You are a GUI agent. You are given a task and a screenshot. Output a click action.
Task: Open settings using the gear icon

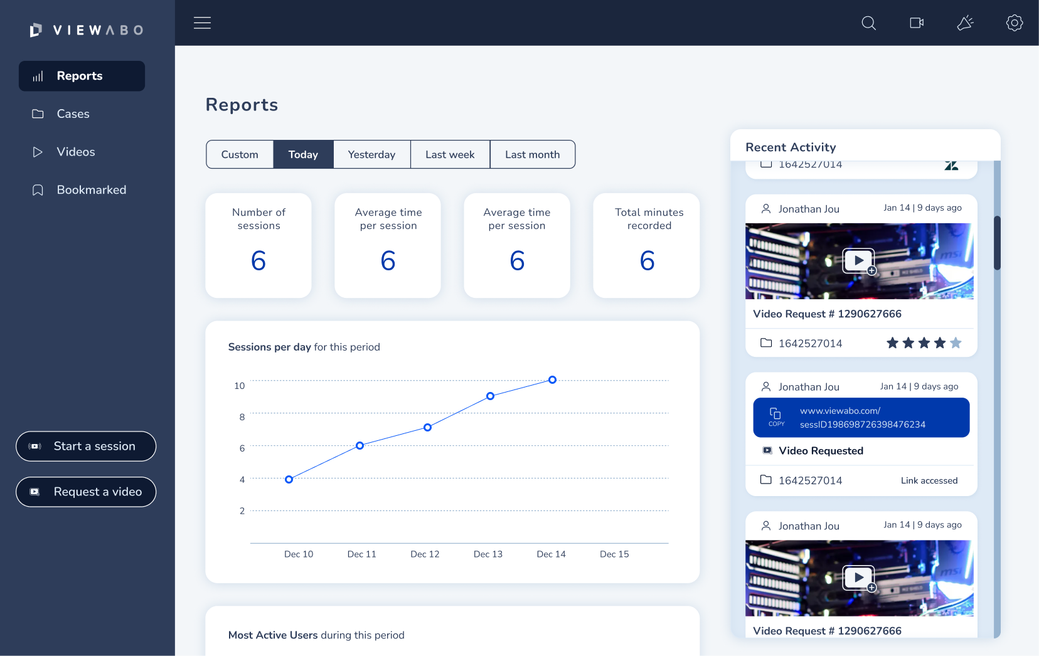pyautogui.click(x=1014, y=23)
